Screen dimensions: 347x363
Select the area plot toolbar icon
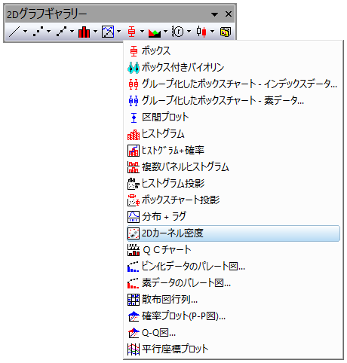(x=155, y=32)
